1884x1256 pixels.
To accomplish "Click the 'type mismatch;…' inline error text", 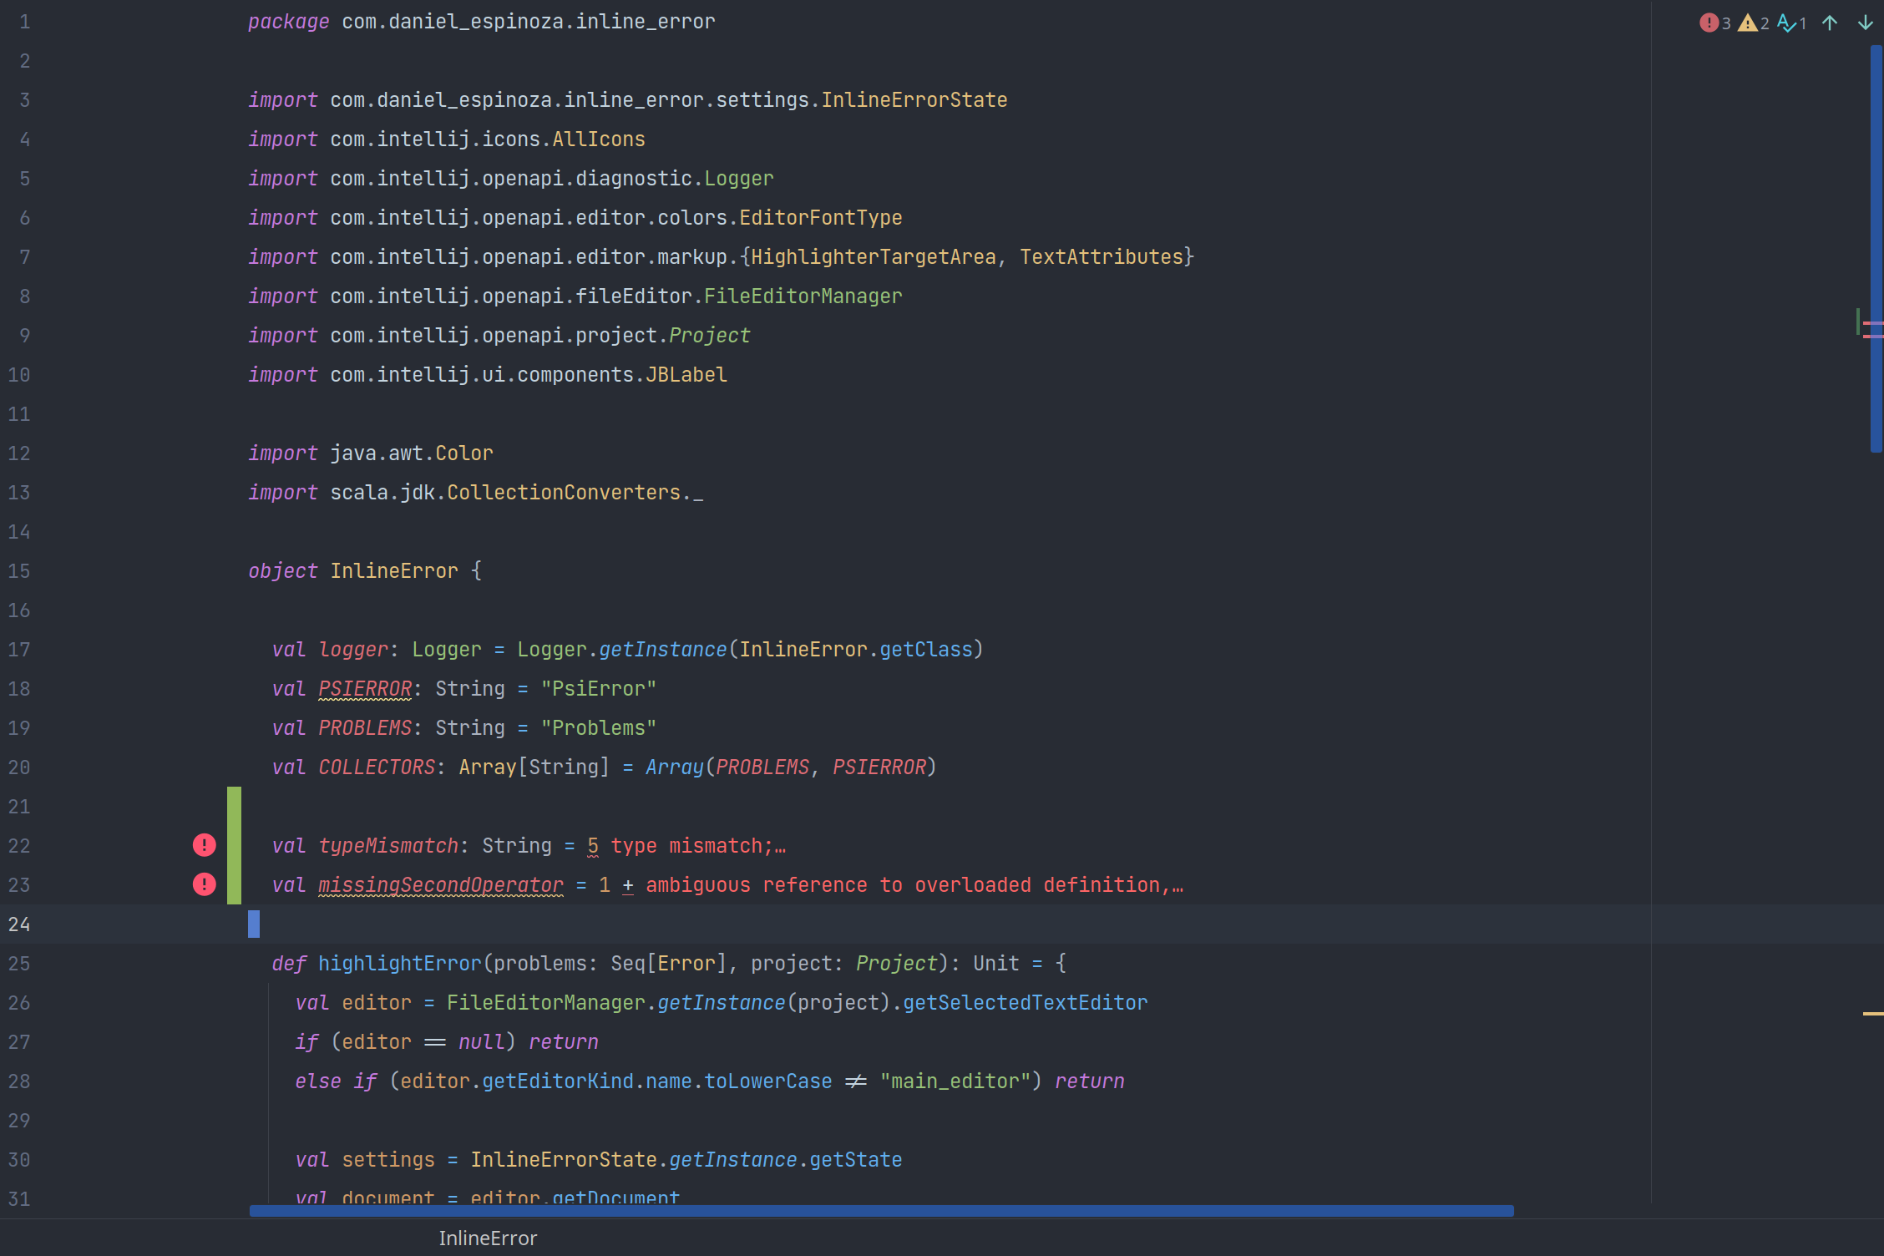I will tap(698, 846).
